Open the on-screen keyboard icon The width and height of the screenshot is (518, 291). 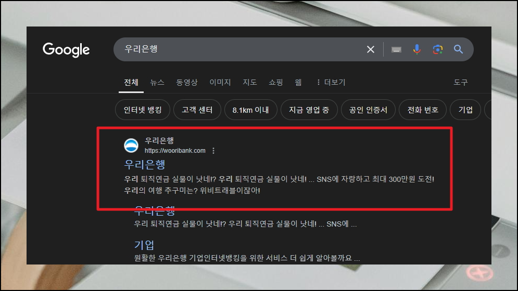click(396, 49)
